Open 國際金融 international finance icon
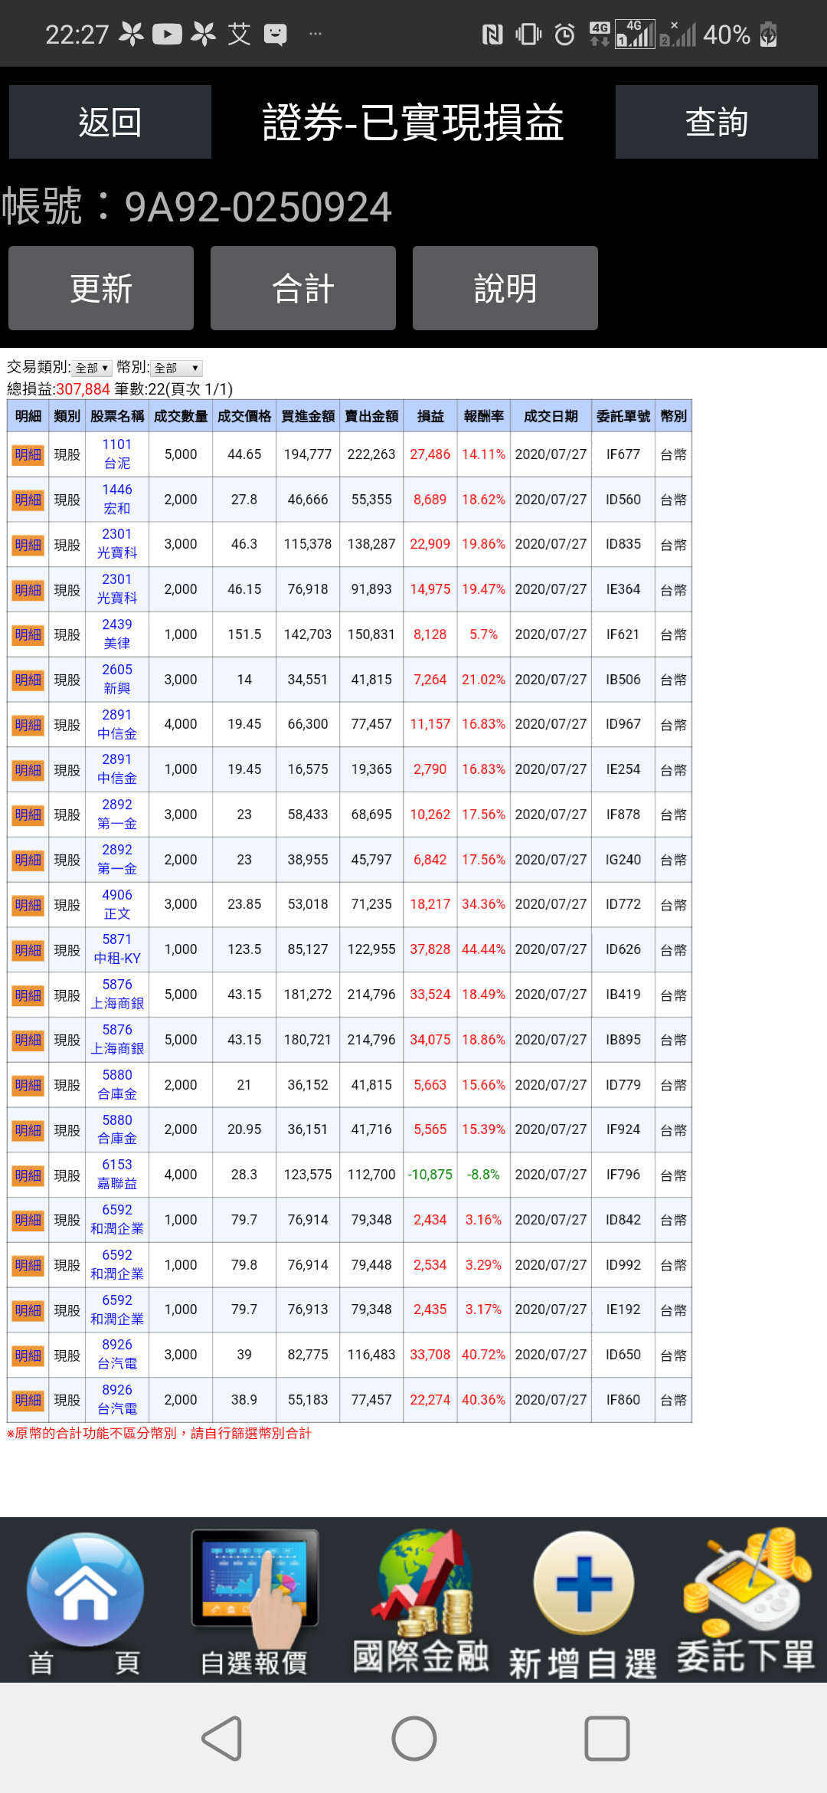The width and height of the screenshot is (827, 1793). pos(421,1601)
